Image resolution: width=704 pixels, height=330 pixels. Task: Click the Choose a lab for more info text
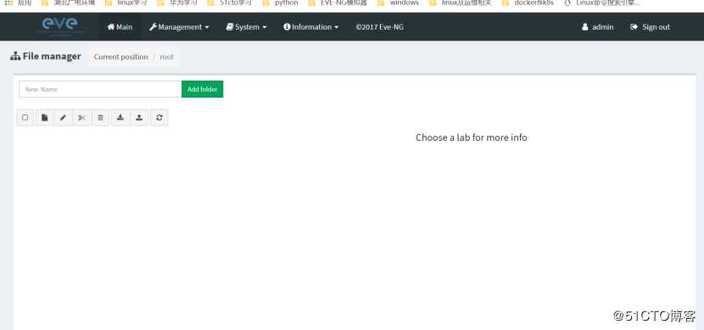[472, 137]
